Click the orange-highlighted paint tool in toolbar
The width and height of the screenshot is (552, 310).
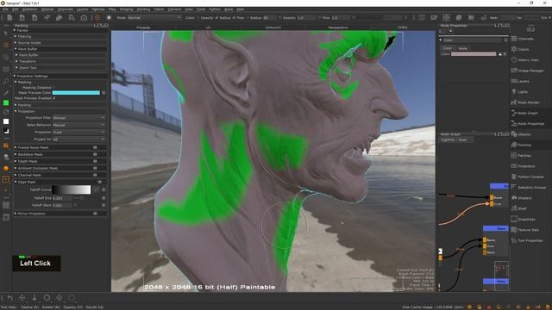tap(6, 45)
